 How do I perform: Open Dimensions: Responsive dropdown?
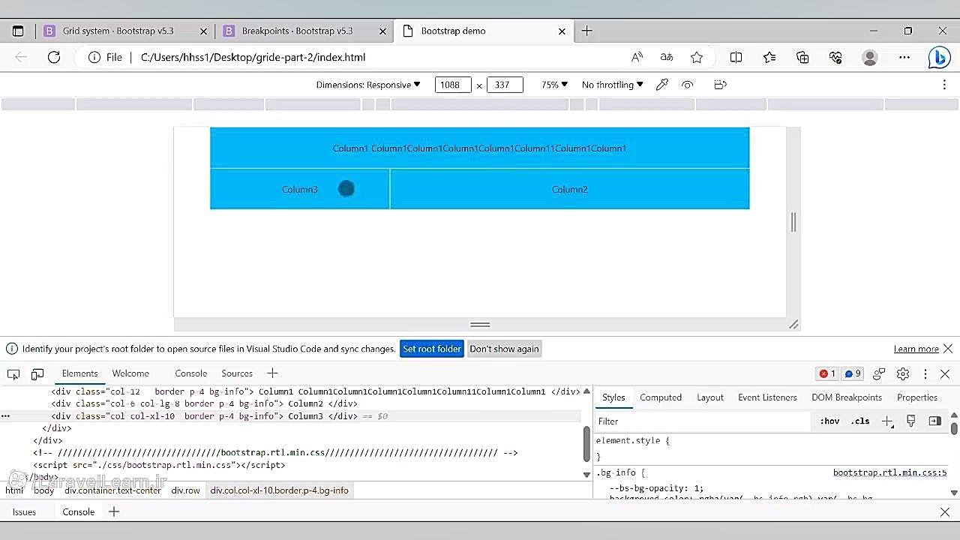tap(368, 85)
